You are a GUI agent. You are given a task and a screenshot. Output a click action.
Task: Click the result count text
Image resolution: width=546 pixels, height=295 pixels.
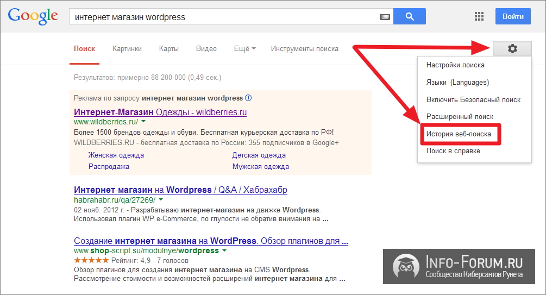pyautogui.click(x=147, y=77)
